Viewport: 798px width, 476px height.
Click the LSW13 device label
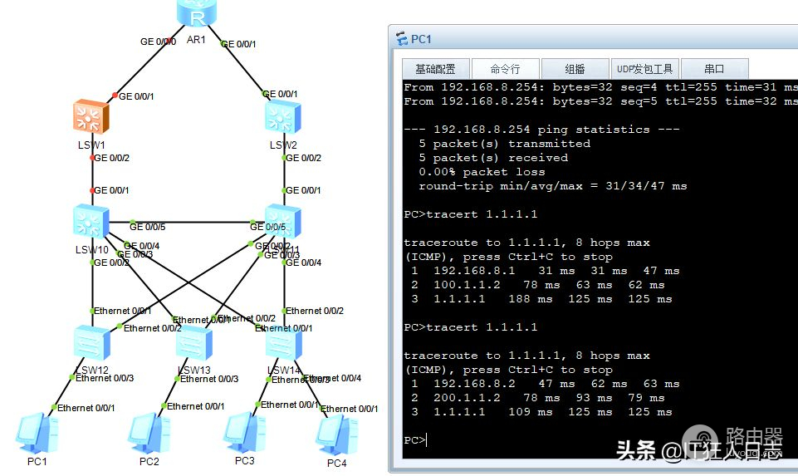tap(194, 370)
